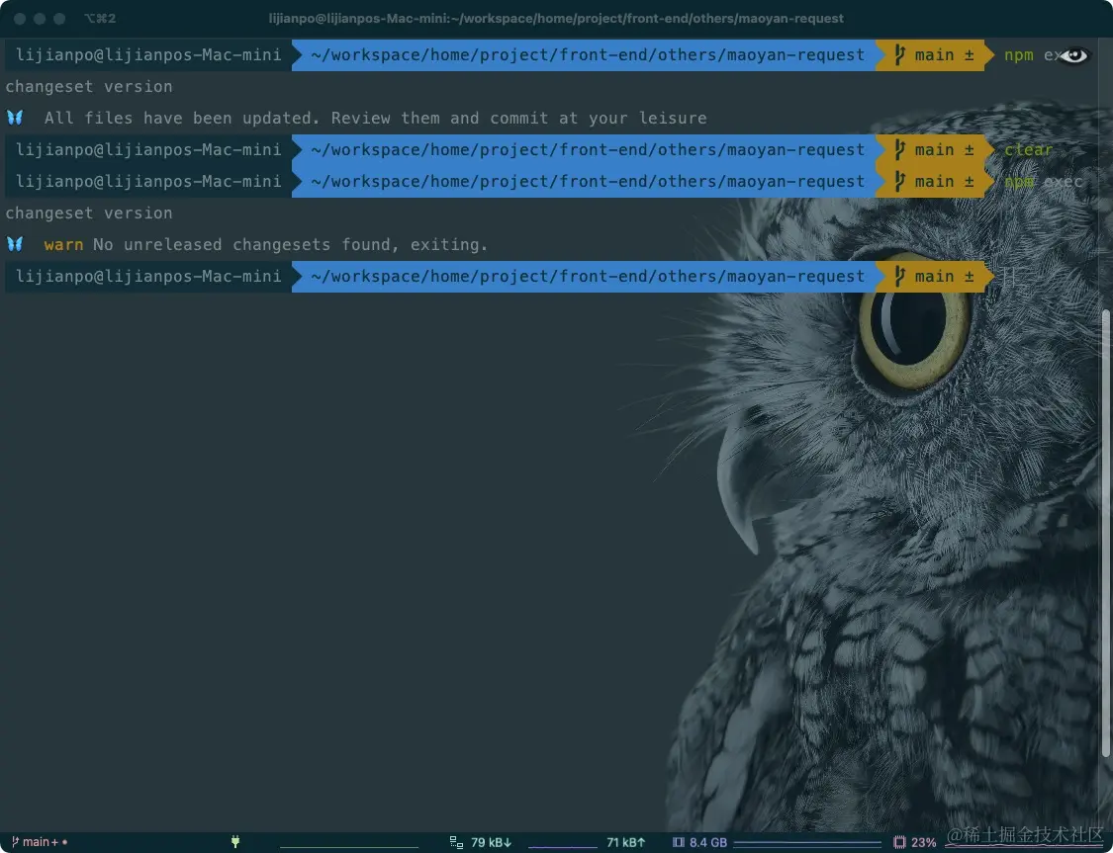Viewport: 1113px width, 853px height.
Task: Click the '8.4 GB' memory value
Action: pyautogui.click(x=708, y=842)
